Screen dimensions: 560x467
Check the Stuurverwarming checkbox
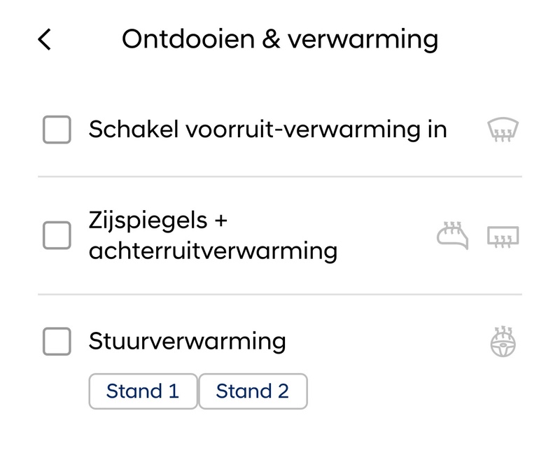click(x=57, y=342)
